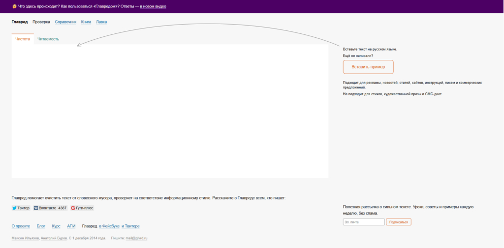
Task: Click the Вставить пример button
Action: (x=368, y=67)
